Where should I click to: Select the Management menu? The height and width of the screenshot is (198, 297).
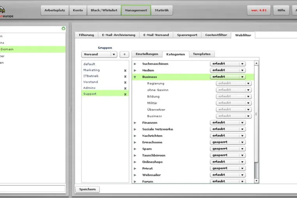136,10
